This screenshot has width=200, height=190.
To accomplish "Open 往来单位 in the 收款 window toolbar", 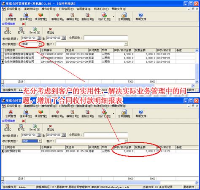I will tap(26, 16).
